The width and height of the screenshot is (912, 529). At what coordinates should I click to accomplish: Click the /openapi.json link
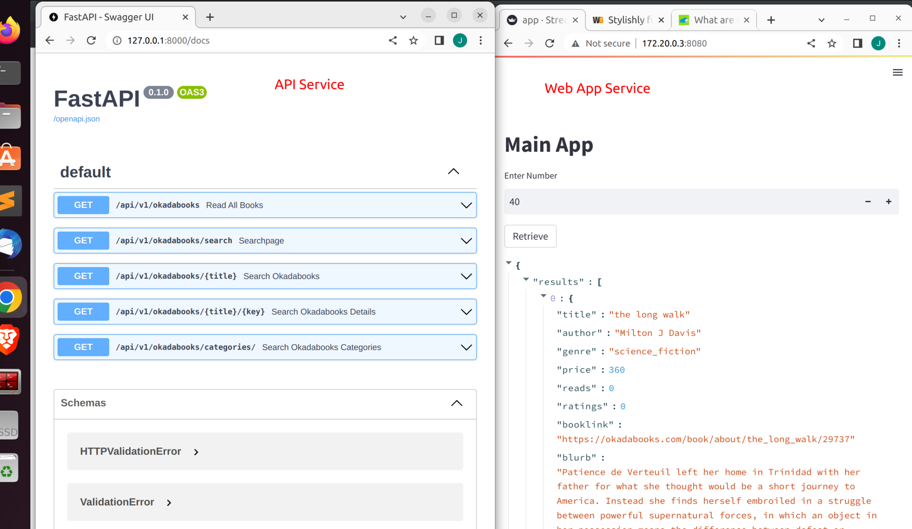(x=77, y=118)
